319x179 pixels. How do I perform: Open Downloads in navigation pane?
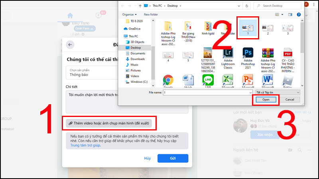(135, 59)
